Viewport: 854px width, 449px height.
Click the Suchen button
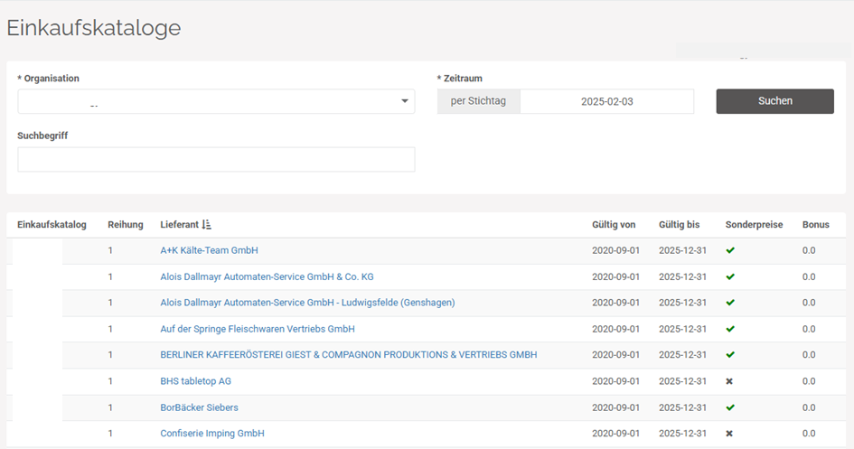tap(774, 101)
